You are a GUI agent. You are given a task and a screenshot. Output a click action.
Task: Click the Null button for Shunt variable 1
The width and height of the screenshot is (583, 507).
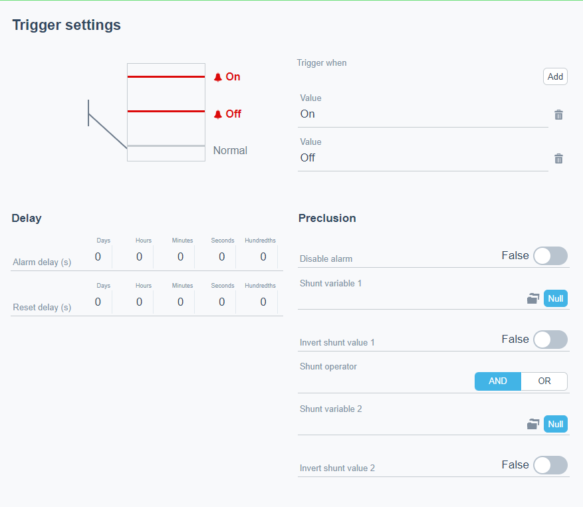[x=556, y=298]
